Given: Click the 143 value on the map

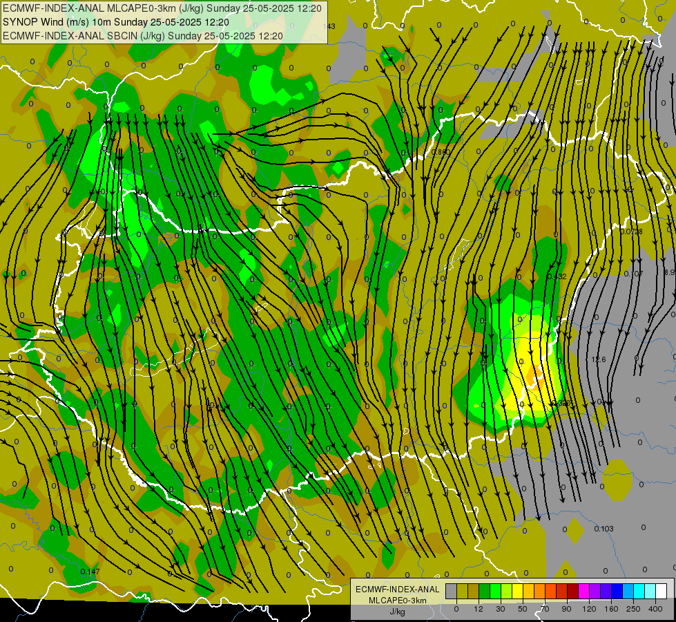Looking at the screenshot, I should click(329, 26).
